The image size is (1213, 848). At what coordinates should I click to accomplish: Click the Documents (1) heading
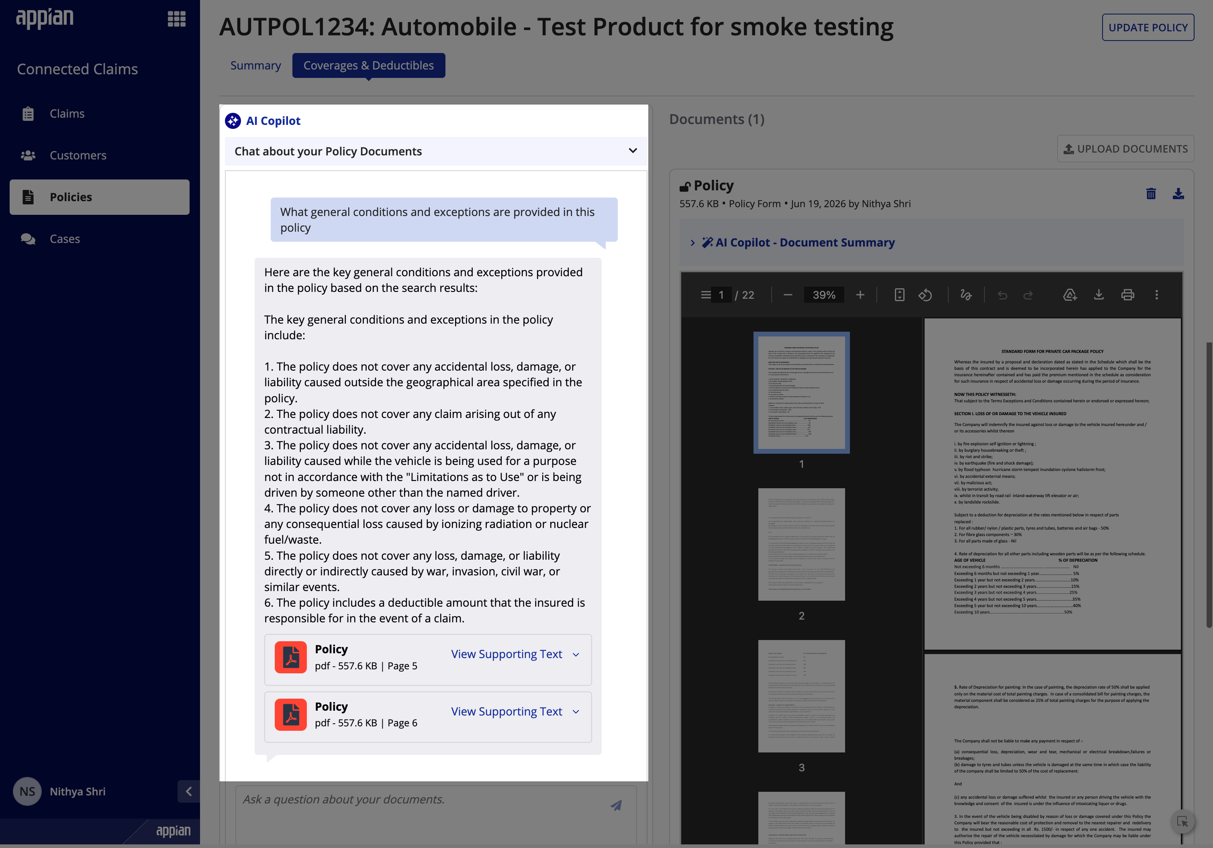click(717, 119)
